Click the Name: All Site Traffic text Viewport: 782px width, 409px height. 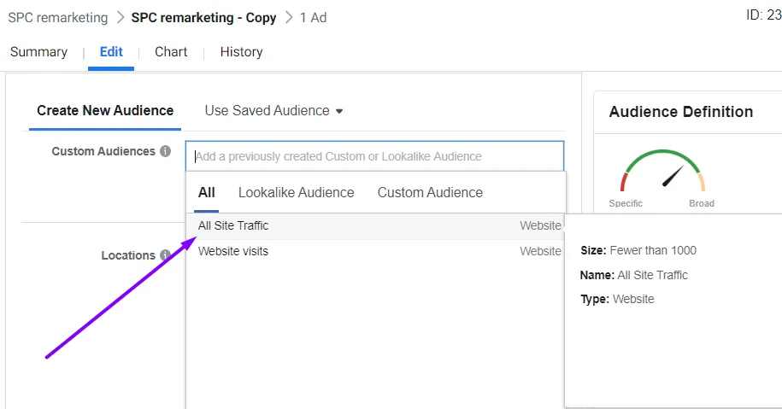[634, 275]
